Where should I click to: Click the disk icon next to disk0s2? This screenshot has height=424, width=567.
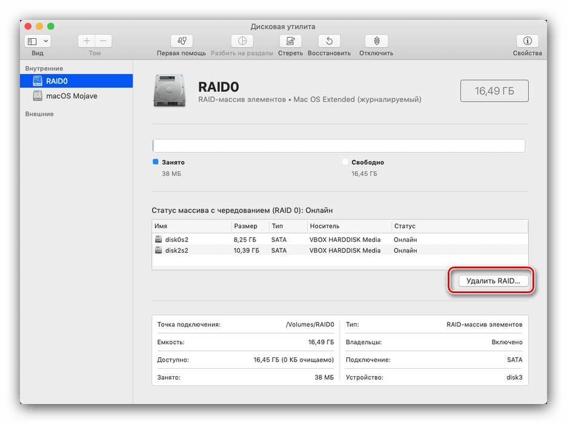click(158, 239)
